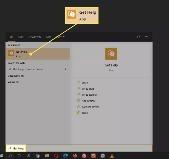Viewport: 169px width, 159px height.
Task: Switch to the Web search tab
Action: coord(48,37)
